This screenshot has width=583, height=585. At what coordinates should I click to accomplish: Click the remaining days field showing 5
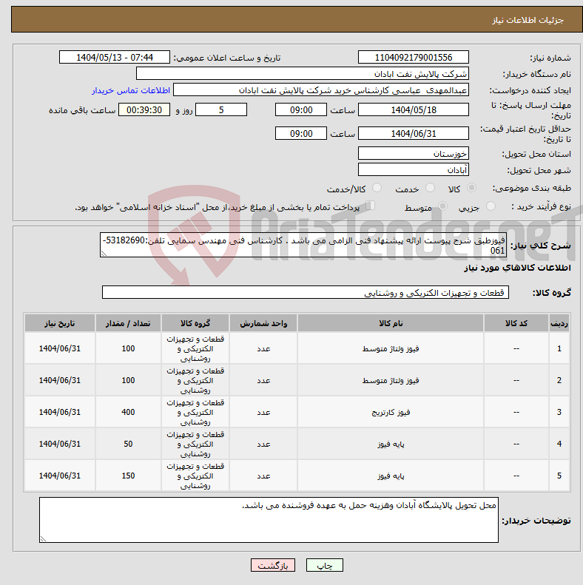click(221, 109)
